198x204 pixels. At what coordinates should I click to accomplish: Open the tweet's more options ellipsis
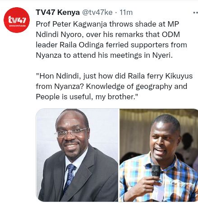[196, 13]
